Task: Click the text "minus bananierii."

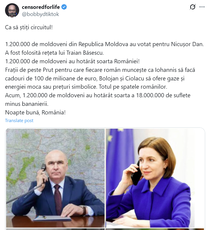Action: (26, 104)
